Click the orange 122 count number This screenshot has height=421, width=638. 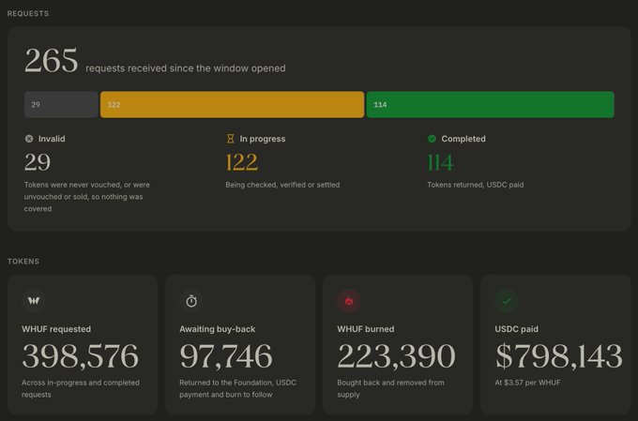click(x=242, y=162)
